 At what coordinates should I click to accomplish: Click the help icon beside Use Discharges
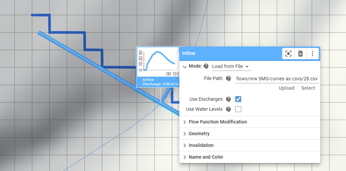pyautogui.click(x=229, y=99)
